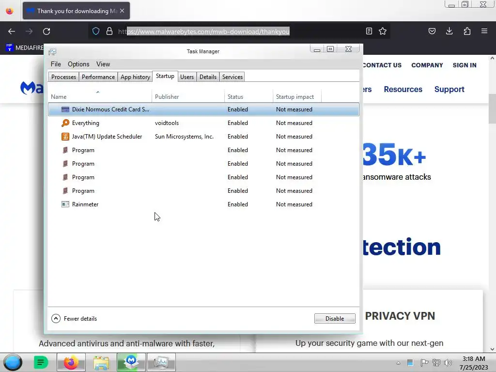This screenshot has width=496, height=372.
Task: Select the Startup tab
Action: point(165,76)
